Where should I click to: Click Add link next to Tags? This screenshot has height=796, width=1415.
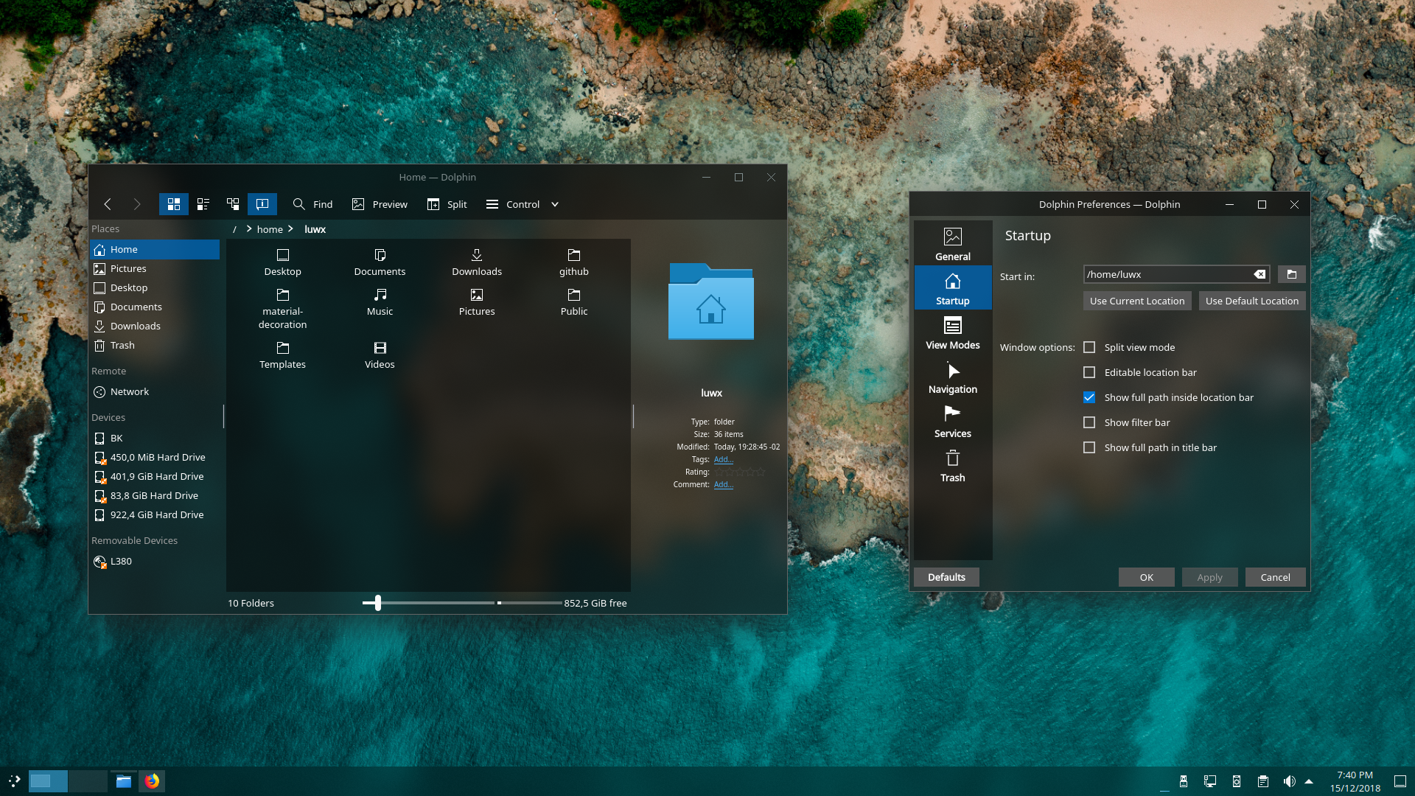[723, 459]
